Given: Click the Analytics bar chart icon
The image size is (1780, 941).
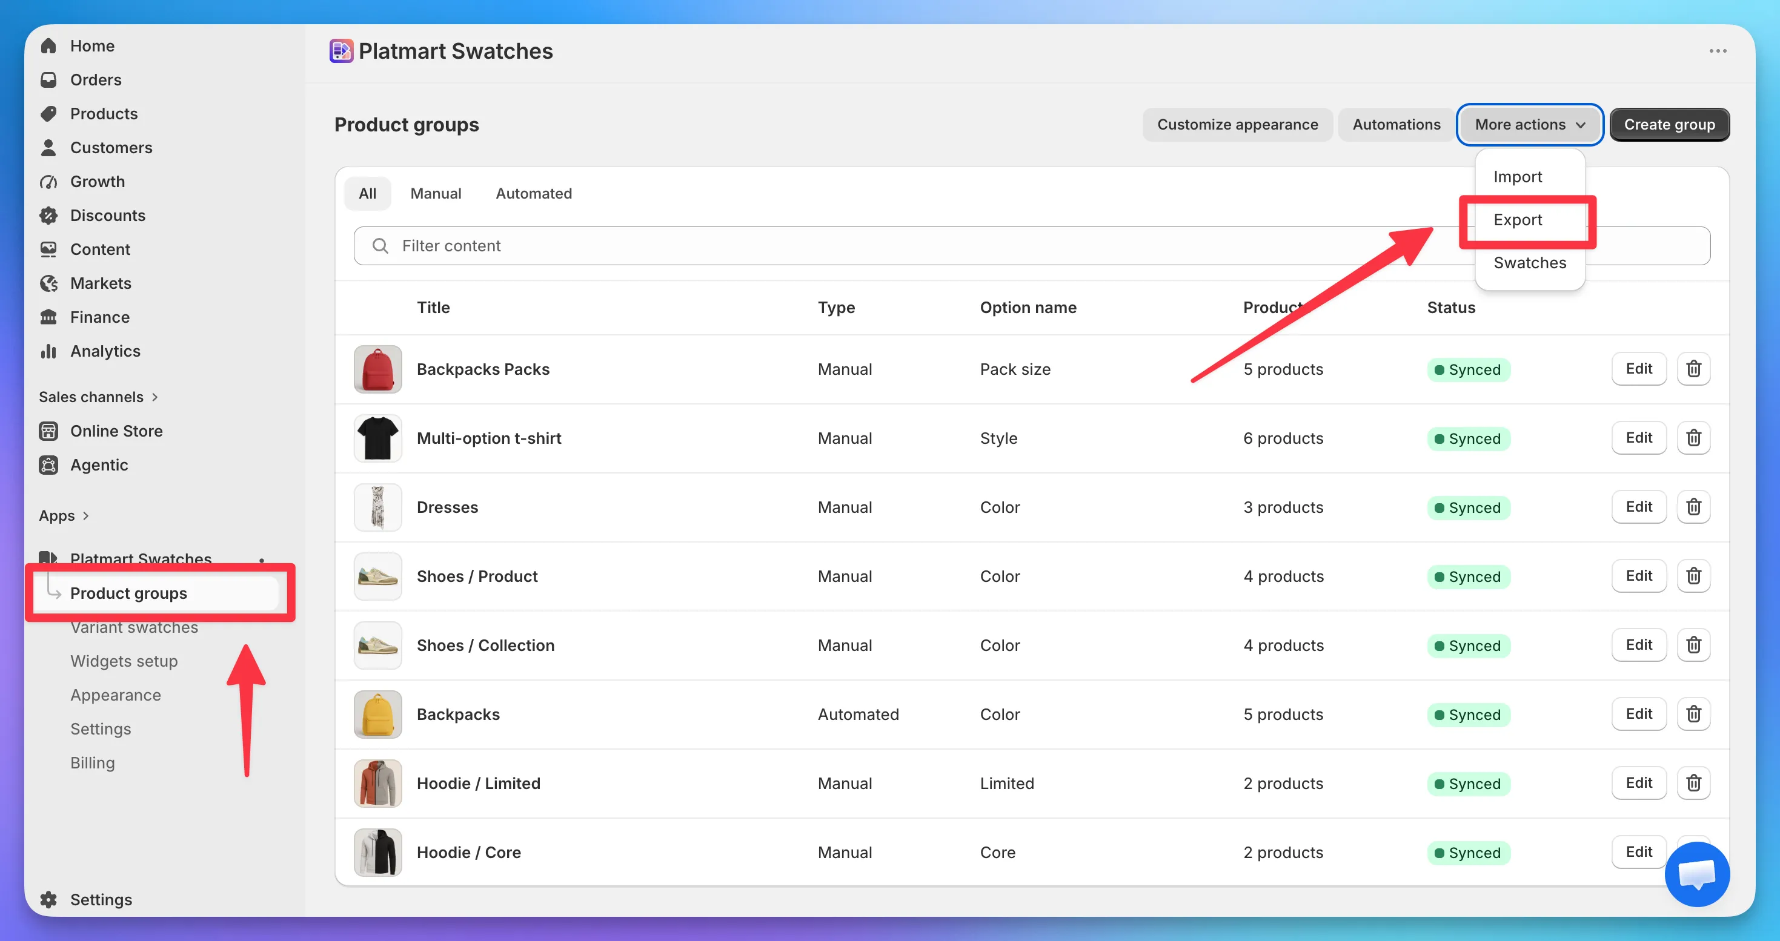Looking at the screenshot, I should click(x=48, y=350).
